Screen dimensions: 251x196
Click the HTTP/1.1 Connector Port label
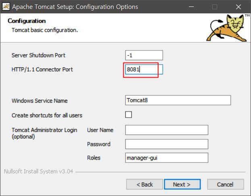click(x=42, y=70)
